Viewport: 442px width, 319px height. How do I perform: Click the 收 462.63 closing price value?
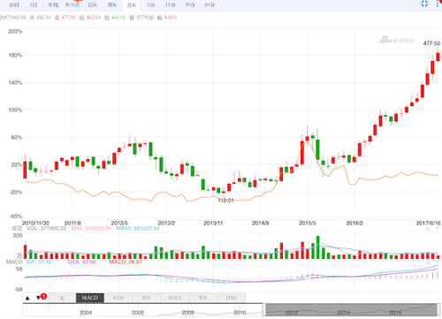pos(90,18)
